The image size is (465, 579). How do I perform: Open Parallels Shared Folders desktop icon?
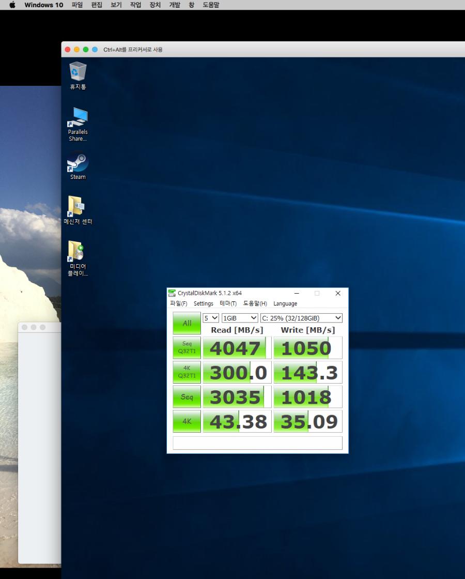(78, 118)
